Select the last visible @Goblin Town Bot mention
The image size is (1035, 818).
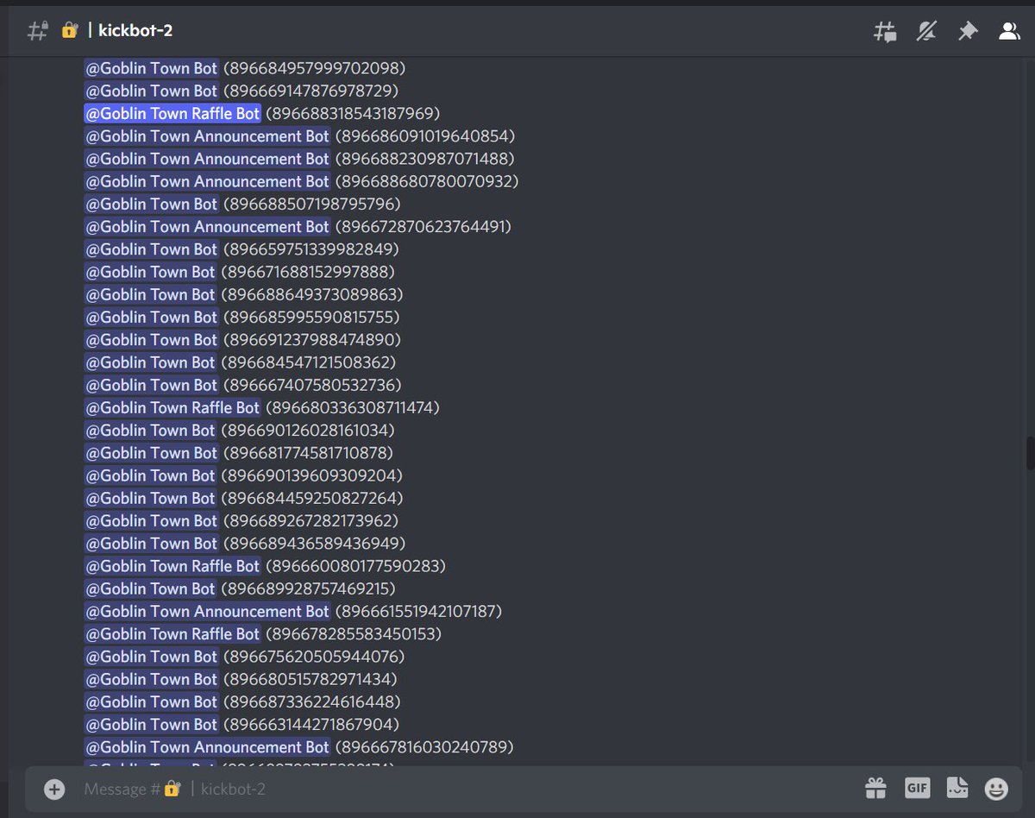point(152,725)
